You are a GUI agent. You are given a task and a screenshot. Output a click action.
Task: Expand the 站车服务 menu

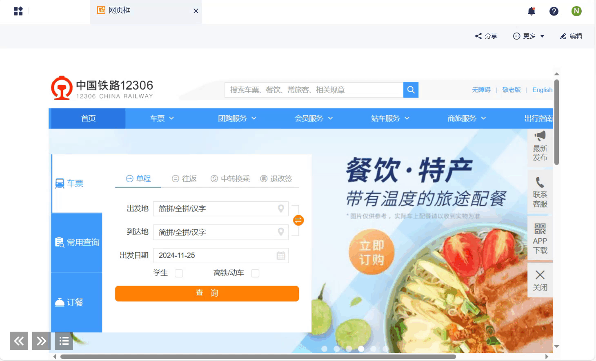390,118
